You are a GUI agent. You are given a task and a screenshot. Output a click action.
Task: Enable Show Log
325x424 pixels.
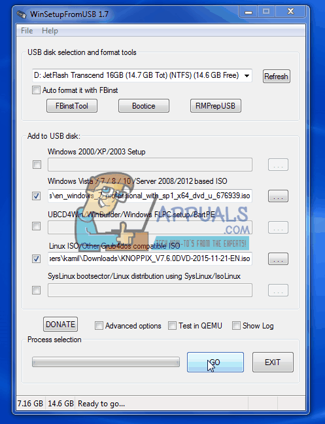pos(236,326)
